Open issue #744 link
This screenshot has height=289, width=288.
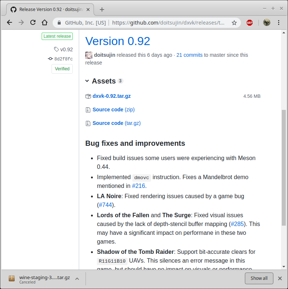(x=105, y=205)
